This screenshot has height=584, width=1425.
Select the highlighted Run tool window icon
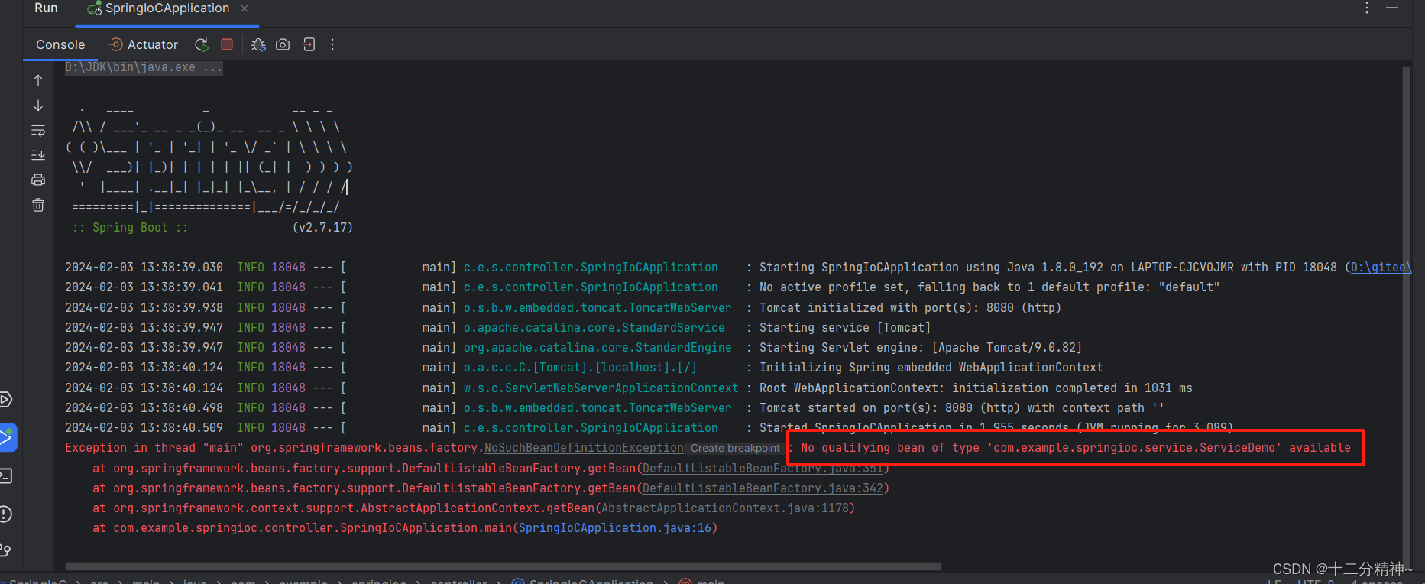tap(7, 437)
